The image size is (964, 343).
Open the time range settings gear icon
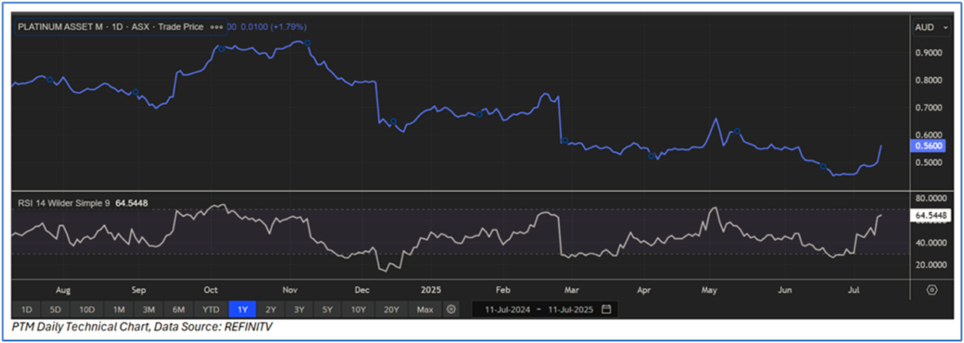coord(452,309)
